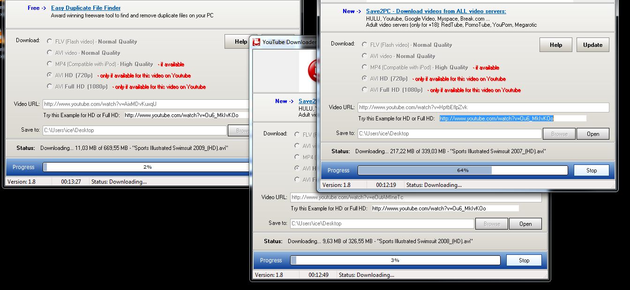Click the "HULU, Youtube, Google Video" servers text

(x=428, y=19)
